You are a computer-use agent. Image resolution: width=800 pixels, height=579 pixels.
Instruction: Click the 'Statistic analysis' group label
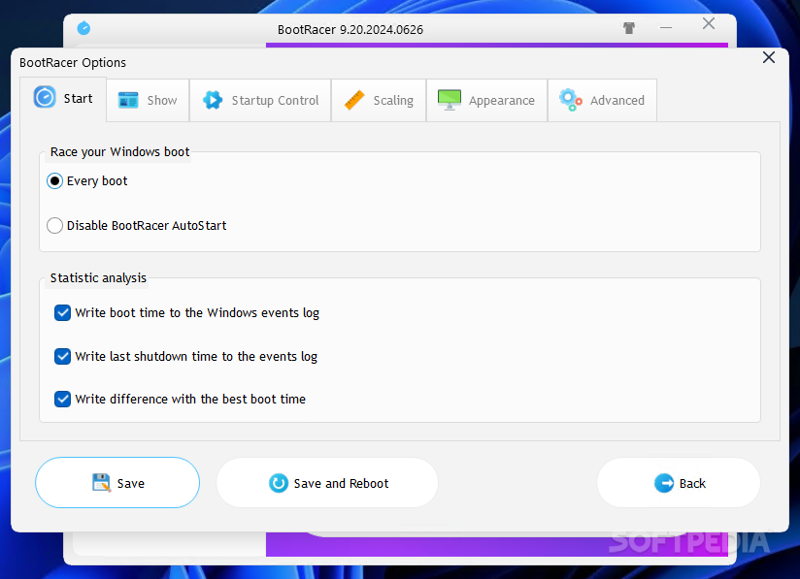click(x=98, y=277)
